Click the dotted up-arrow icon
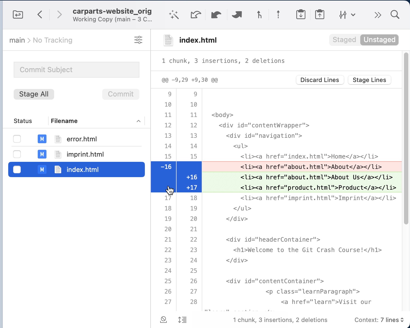 click(x=278, y=14)
